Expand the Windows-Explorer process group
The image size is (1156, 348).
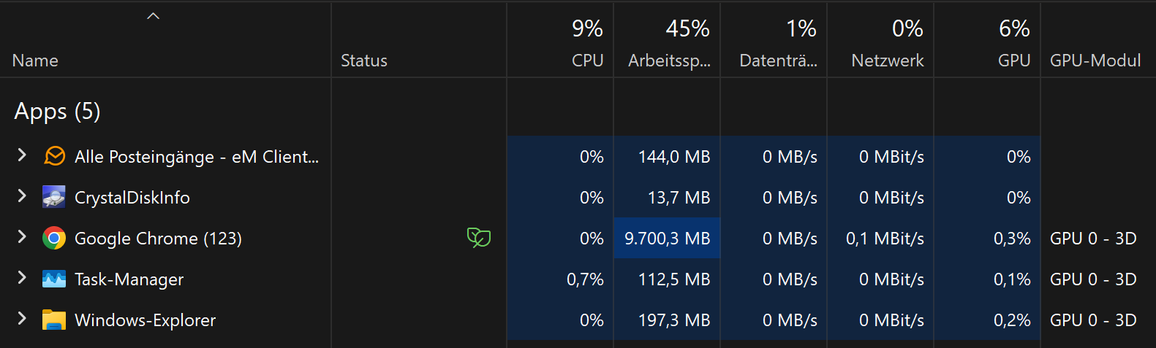click(x=22, y=318)
